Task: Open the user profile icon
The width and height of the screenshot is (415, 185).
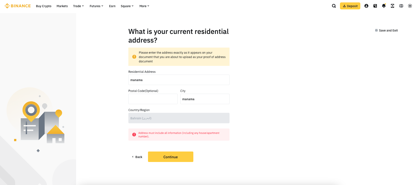Action: coord(366,6)
